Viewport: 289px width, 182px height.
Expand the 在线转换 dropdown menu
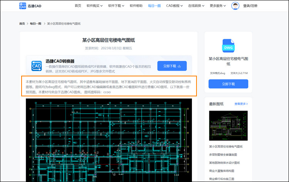[x=196, y=6]
